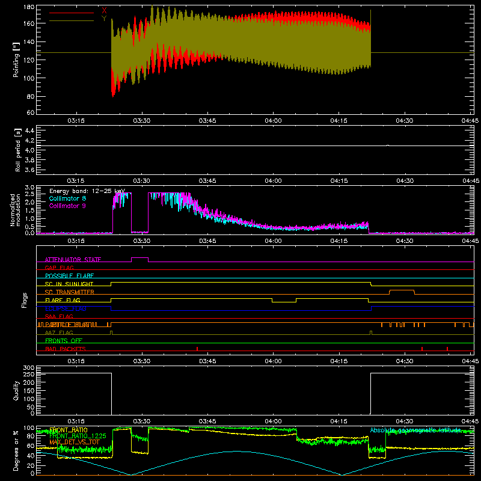Click the orange MAX_DET_VS_TOT legend entry
Screen dimensions: 481x481
[x=75, y=442]
